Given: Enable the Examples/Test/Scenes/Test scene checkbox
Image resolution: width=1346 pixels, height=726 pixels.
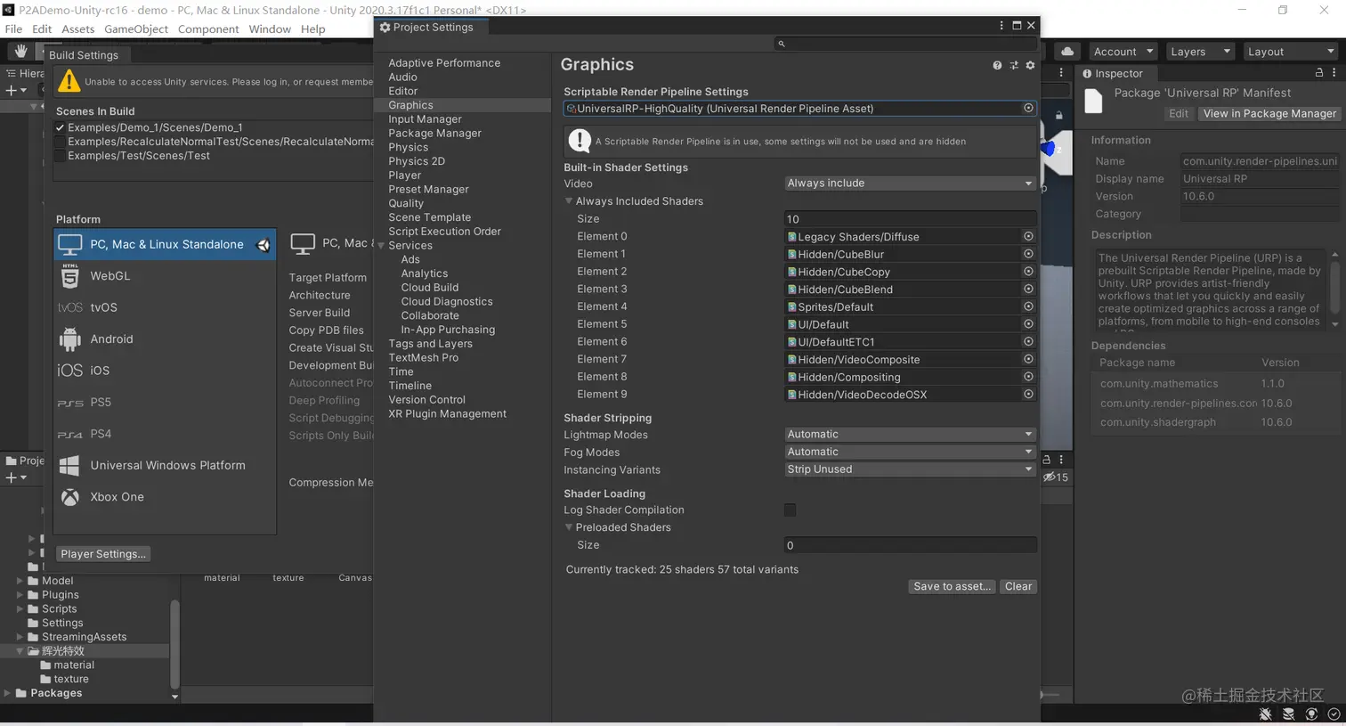Looking at the screenshot, I should [61, 156].
